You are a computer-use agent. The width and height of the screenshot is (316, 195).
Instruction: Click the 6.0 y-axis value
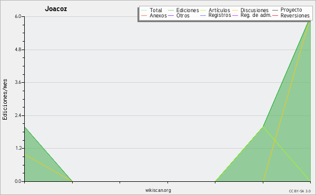point(18,16)
